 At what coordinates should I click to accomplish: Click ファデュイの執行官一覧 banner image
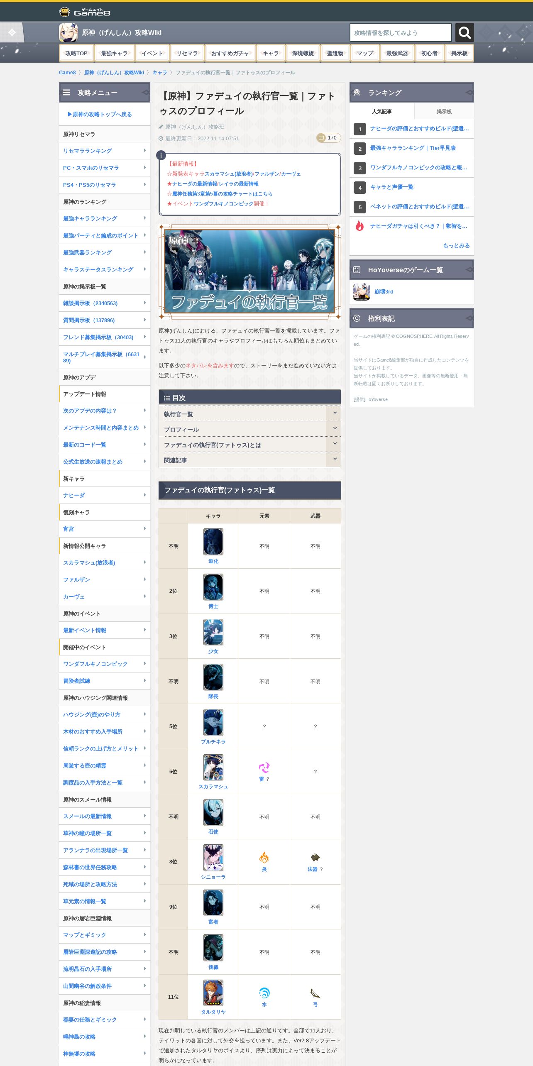(250, 271)
